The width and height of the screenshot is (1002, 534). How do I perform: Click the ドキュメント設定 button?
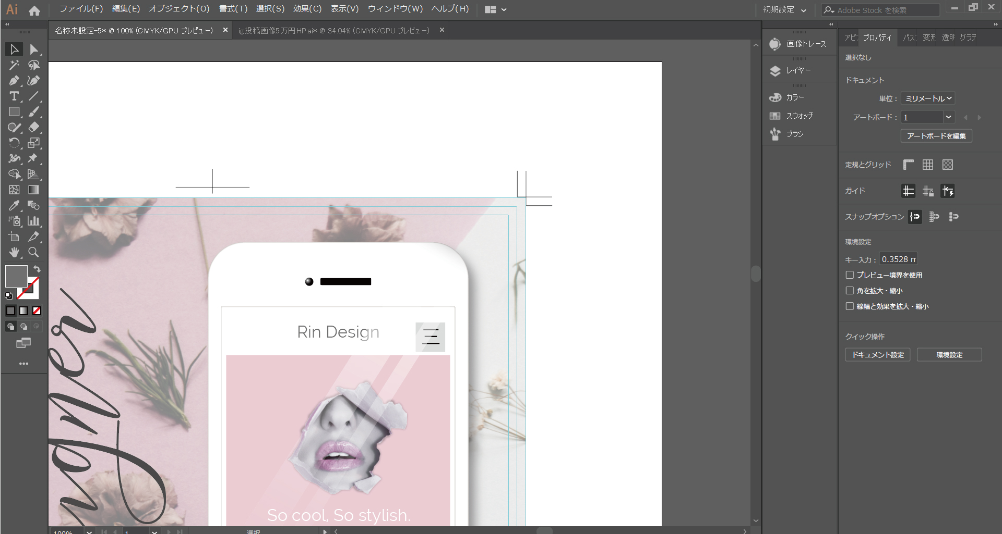(x=877, y=355)
